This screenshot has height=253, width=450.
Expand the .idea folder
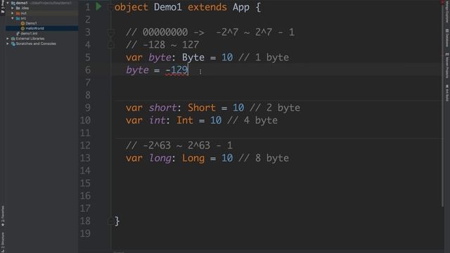click(x=13, y=8)
